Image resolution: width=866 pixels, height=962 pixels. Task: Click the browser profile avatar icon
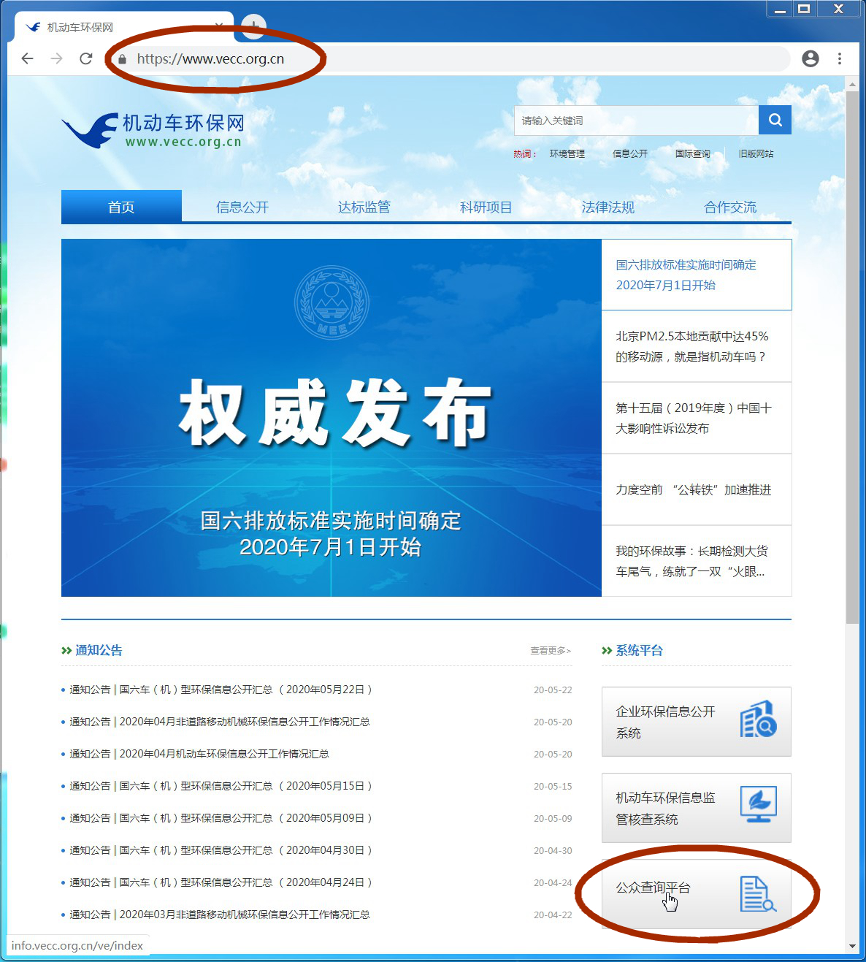click(810, 58)
